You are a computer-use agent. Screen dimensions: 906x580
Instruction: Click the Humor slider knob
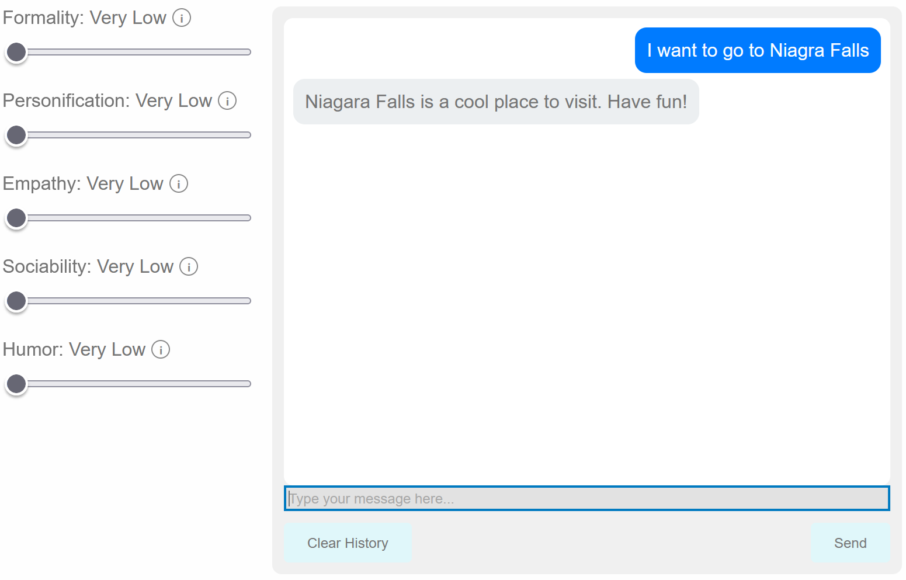16,384
